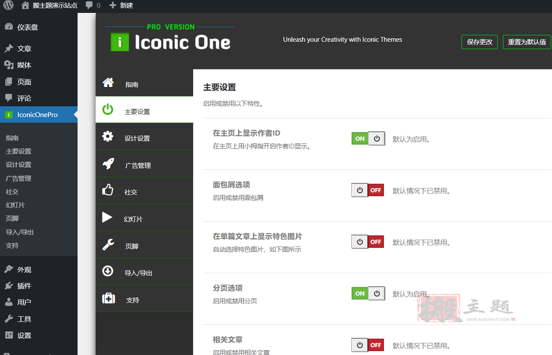The height and width of the screenshot is (355, 552).
Task: Open the 指南 panel tab
Action: pyautogui.click(x=144, y=83)
